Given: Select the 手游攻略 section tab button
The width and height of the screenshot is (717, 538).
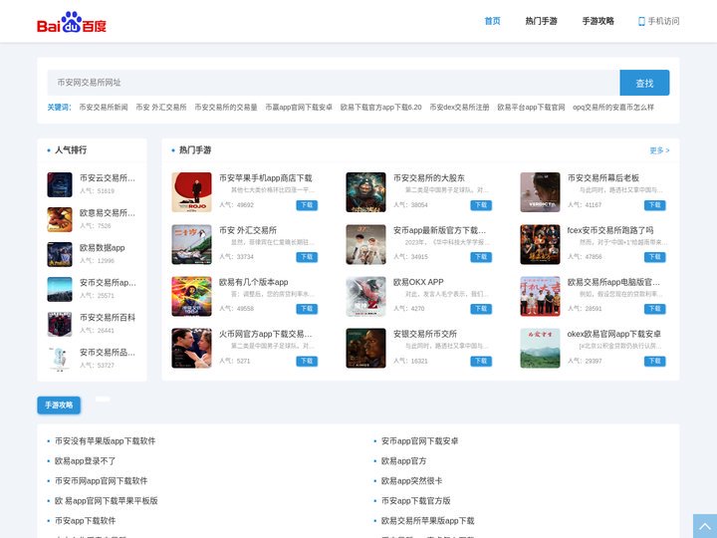Looking at the screenshot, I should point(59,405).
